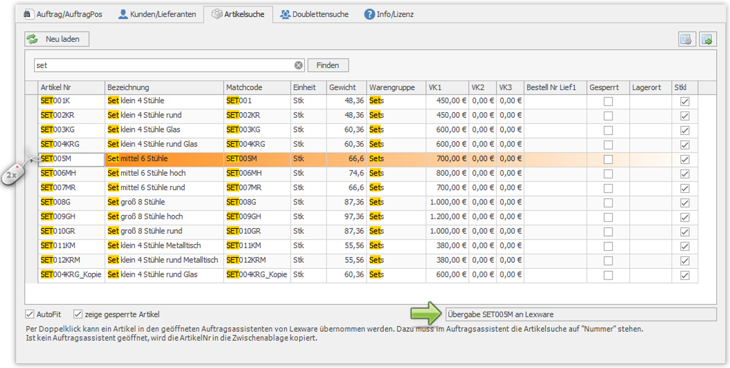The image size is (730, 368).
Task: Enable Gesperrt for article SET003KG
Action: [x=608, y=130]
